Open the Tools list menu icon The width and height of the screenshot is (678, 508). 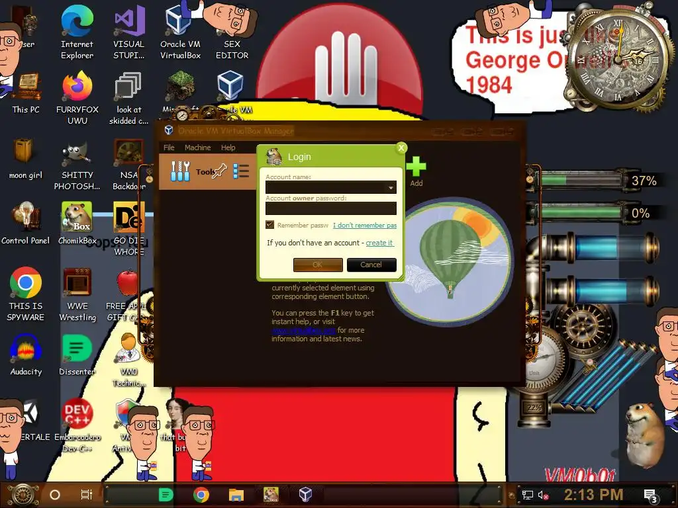(x=241, y=171)
